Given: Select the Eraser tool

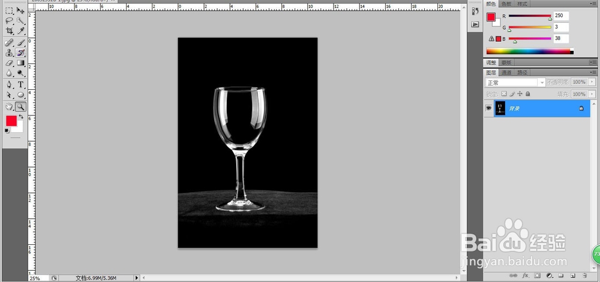Looking at the screenshot, I should [x=10, y=63].
